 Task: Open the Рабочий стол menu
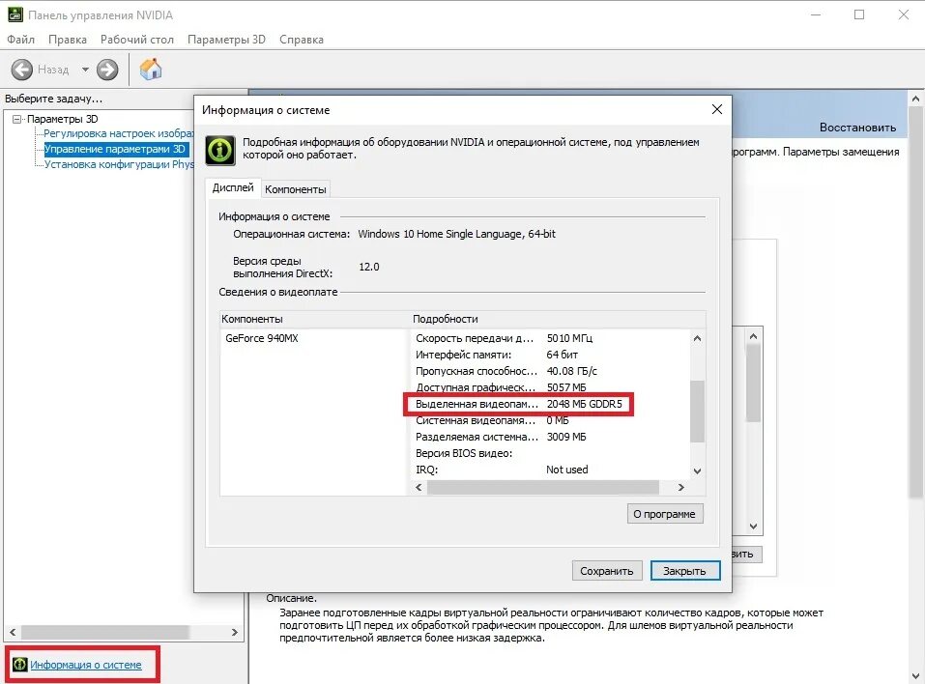[137, 40]
